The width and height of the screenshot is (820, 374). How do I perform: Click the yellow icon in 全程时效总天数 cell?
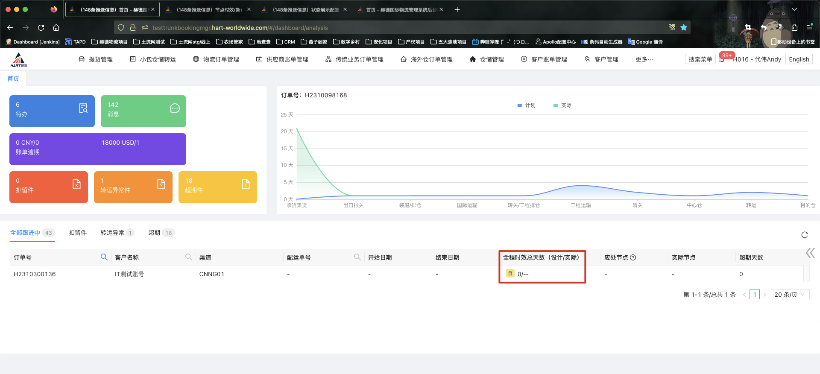510,274
